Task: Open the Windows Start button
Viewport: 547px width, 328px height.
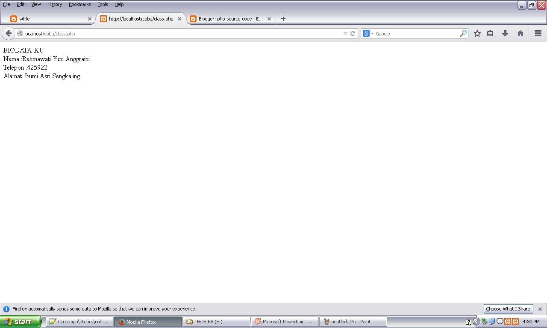Action: [21, 322]
